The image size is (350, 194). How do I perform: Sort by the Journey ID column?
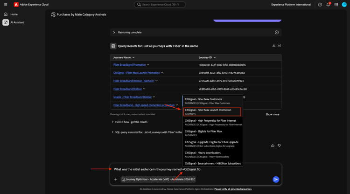(207, 57)
